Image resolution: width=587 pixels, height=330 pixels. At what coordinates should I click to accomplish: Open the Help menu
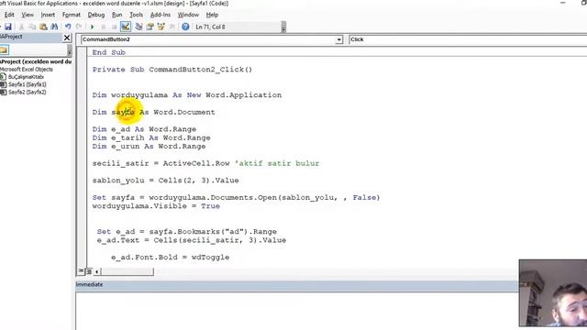click(212, 15)
